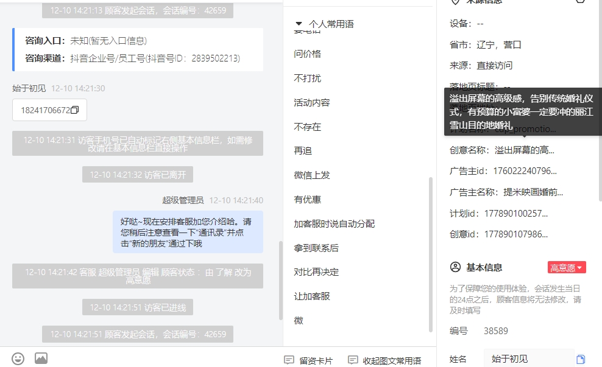This screenshot has width=602, height=367.
Task: Select the 不打扰 quick phrase
Action: point(308,79)
